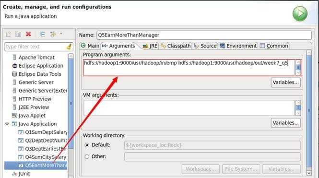Screen dimensions: 319x178
Task: Click the Eclipse Data Tools database icon
Action: (x=14, y=74)
